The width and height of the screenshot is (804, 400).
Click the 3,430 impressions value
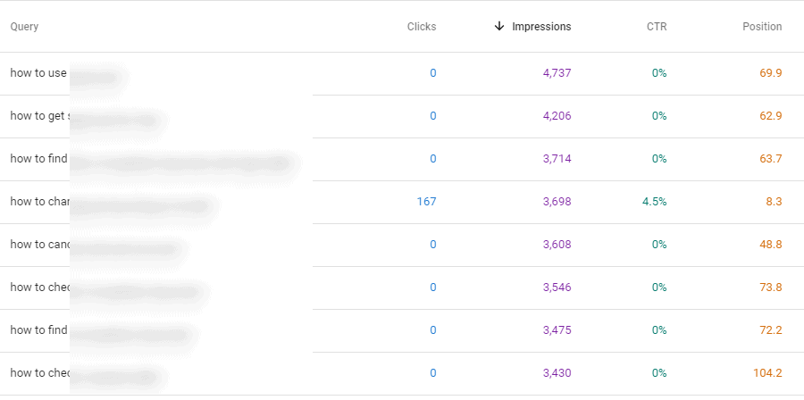pos(557,373)
